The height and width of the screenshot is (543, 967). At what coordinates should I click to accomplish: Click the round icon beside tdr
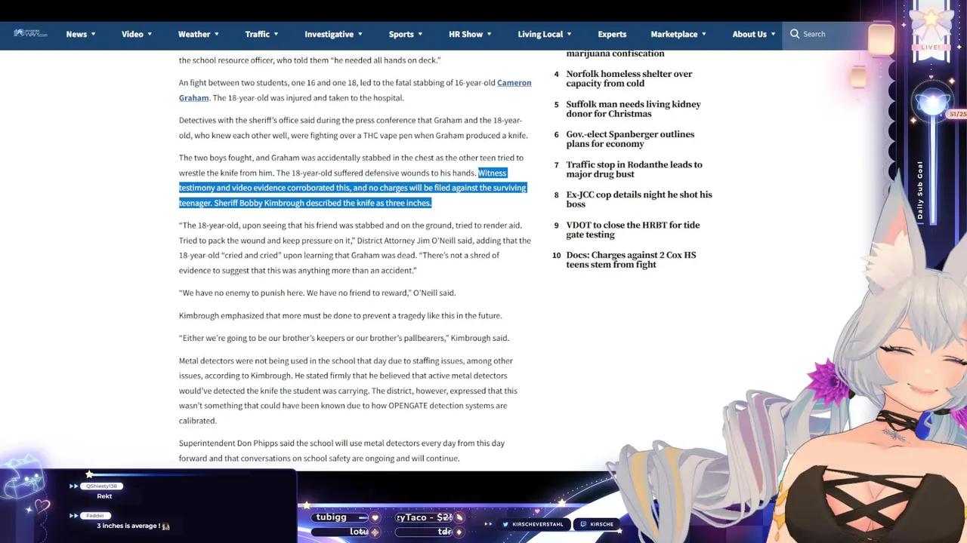point(459,532)
